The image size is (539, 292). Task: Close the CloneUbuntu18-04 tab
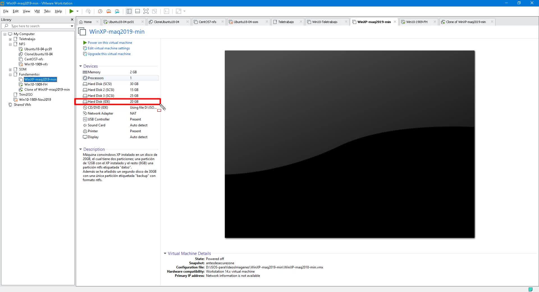click(x=187, y=22)
